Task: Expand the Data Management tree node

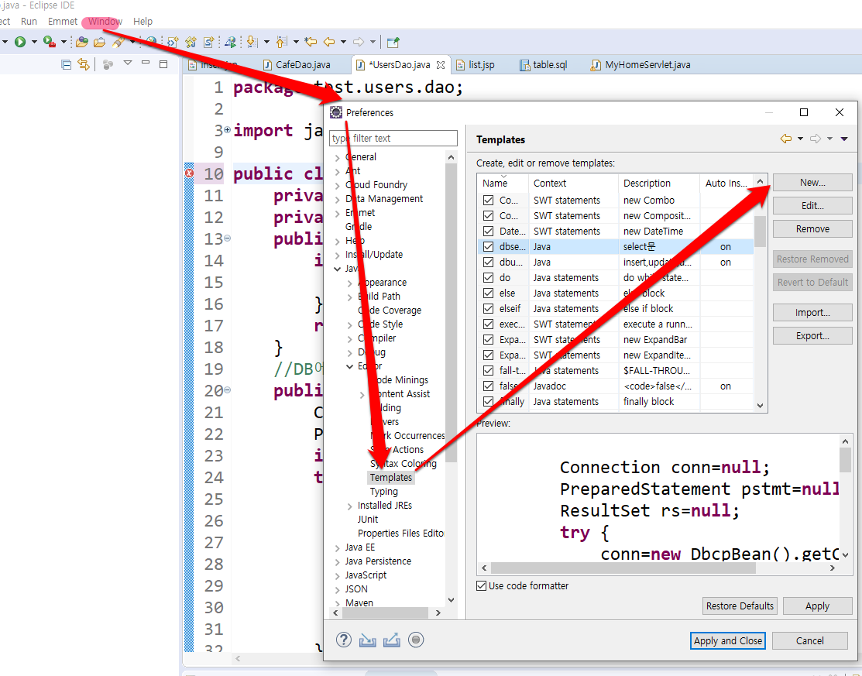Action: coord(338,200)
